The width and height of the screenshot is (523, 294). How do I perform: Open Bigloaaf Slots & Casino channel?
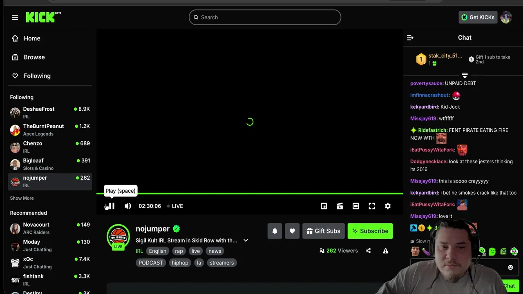[50, 164]
